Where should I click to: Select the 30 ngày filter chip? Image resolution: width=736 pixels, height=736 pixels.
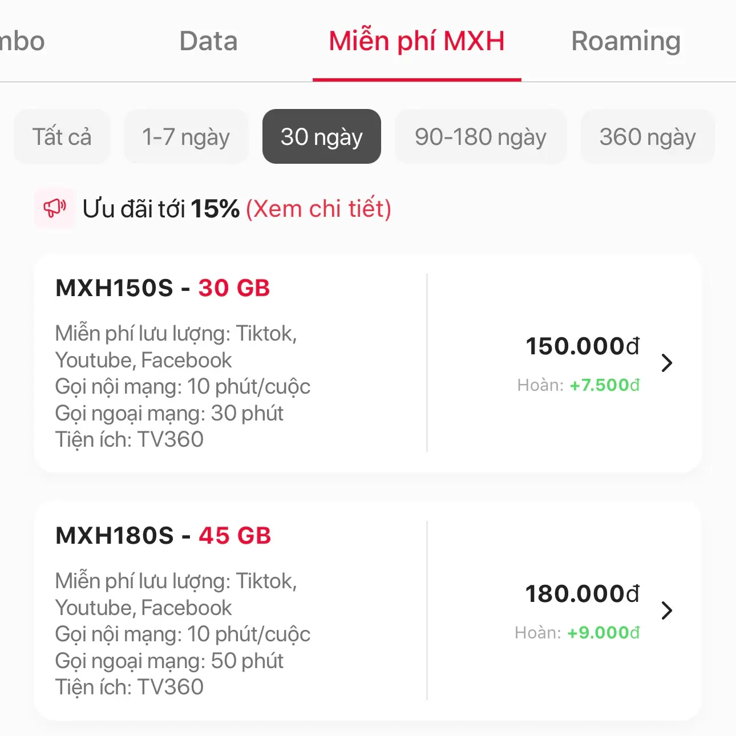tap(321, 136)
